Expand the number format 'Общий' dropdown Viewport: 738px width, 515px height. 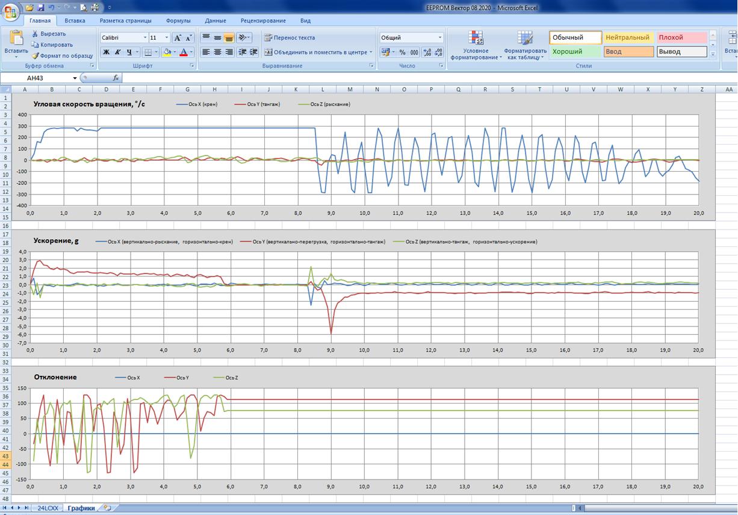pos(439,37)
